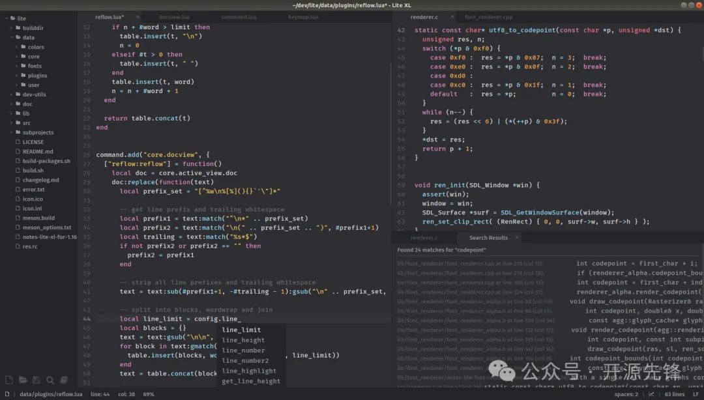
Task: Click the Save floppy-disk toolbar icon
Action: (x=37, y=380)
